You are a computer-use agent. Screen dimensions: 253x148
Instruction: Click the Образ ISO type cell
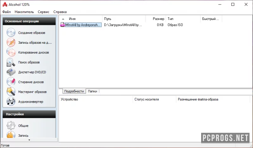175,25
